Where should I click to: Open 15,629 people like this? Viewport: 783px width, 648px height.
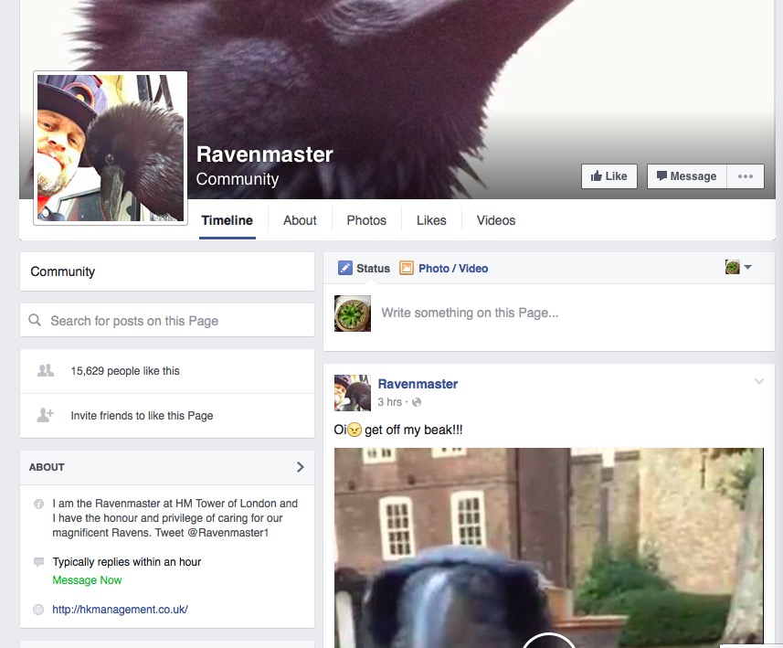125,371
